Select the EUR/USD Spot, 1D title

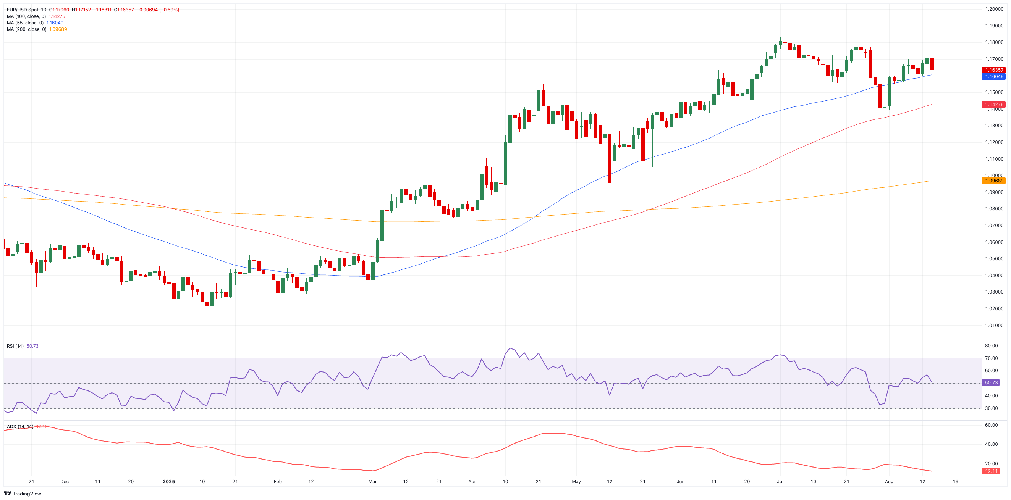26,10
